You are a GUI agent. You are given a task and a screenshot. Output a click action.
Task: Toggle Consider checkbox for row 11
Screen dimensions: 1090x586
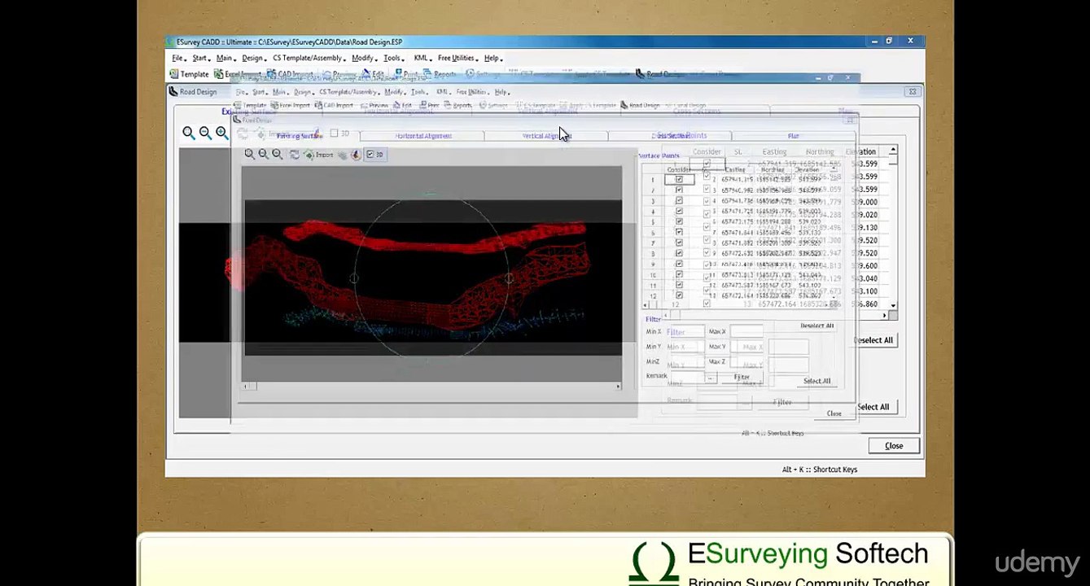(x=679, y=285)
